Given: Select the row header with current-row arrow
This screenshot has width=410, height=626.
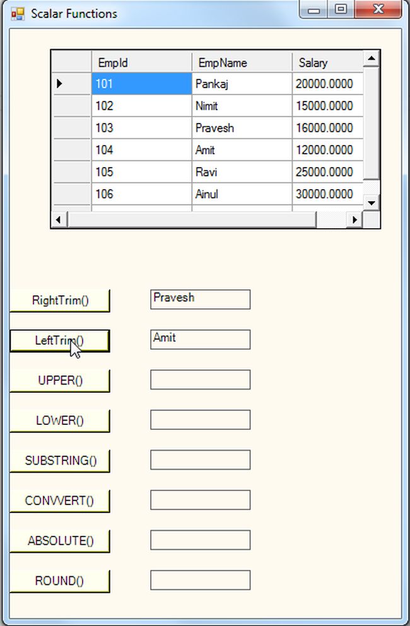Looking at the screenshot, I should point(72,83).
